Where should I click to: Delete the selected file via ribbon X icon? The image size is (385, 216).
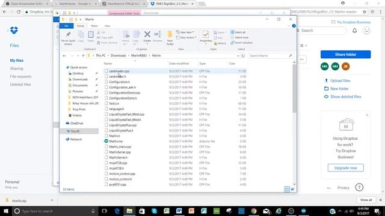[x=147, y=37]
